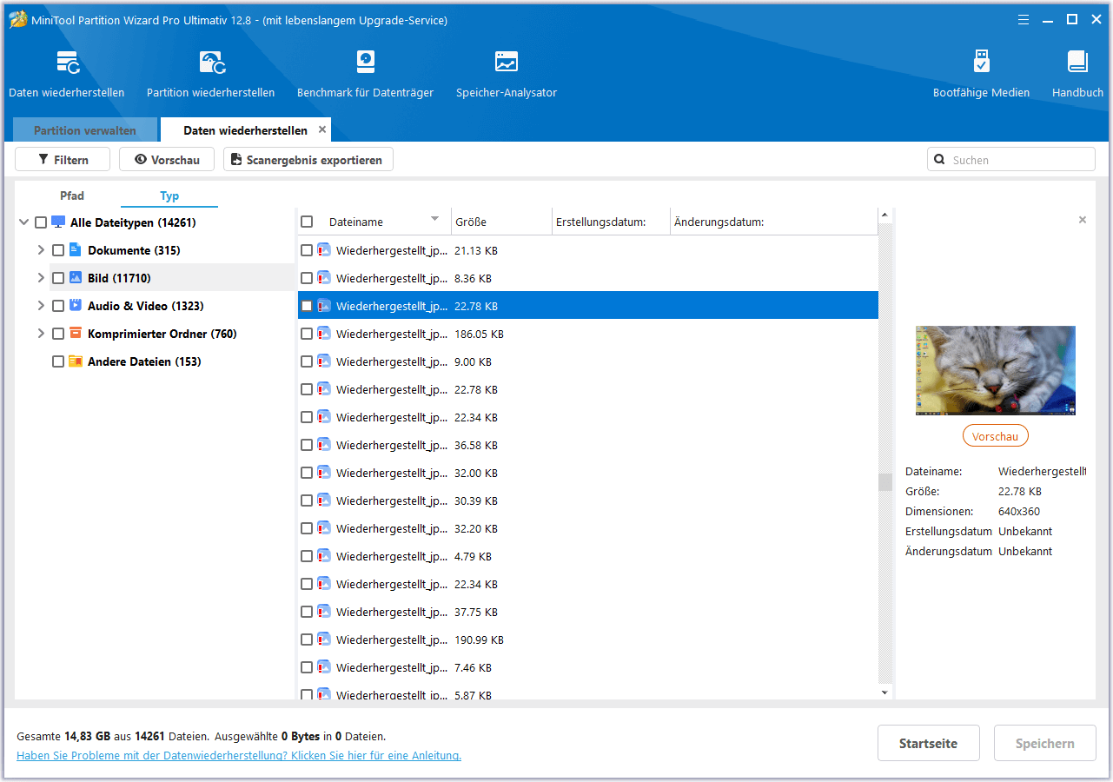
Task: Select the file row sized 32.20 KB
Action: click(588, 528)
